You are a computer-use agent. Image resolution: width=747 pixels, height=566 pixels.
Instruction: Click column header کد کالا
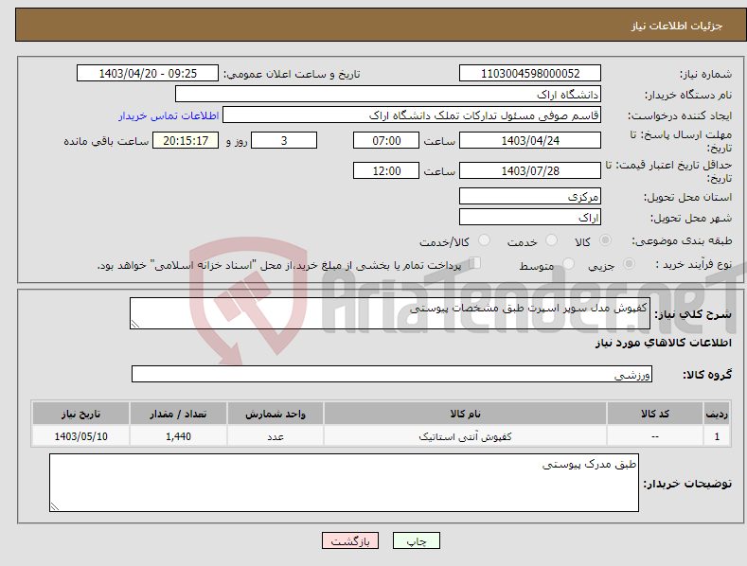[655, 414]
